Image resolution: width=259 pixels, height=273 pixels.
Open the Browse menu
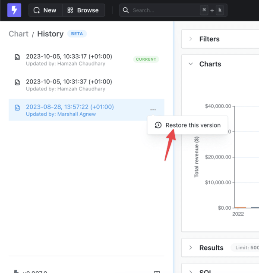84,10
